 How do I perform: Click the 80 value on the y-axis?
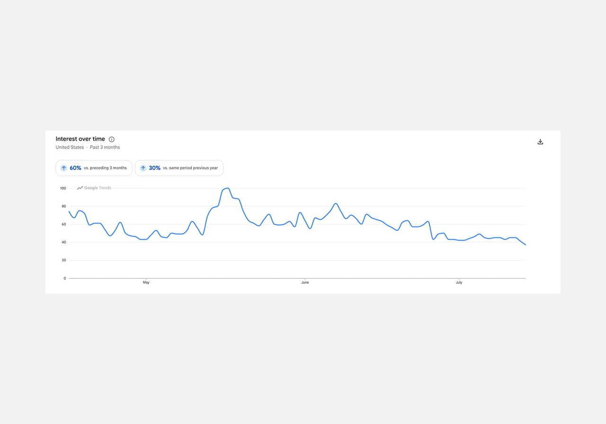tap(64, 206)
